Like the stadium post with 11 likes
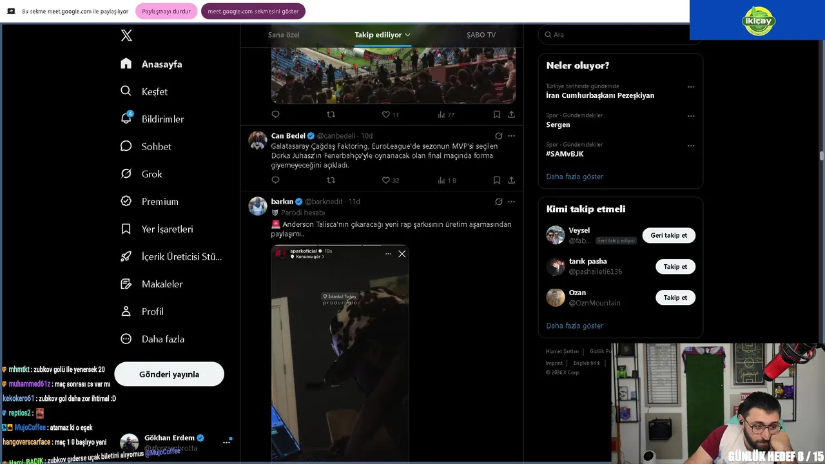The width and height of the screenshot is (825, 464). 390,115
